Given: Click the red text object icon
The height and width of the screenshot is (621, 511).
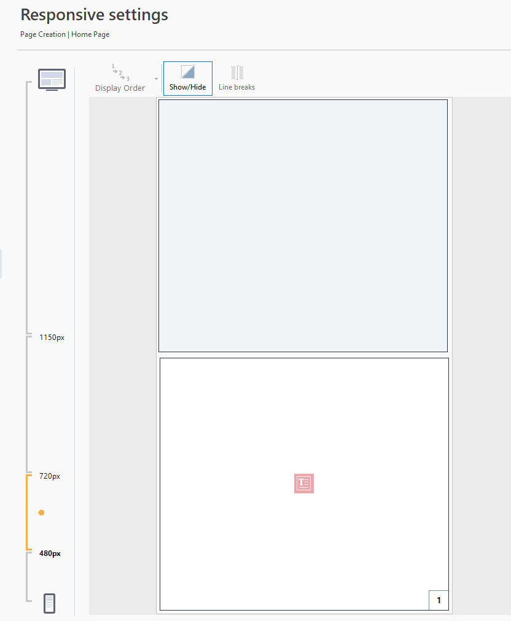Looking at the screenshot, I should pos(304,483).
